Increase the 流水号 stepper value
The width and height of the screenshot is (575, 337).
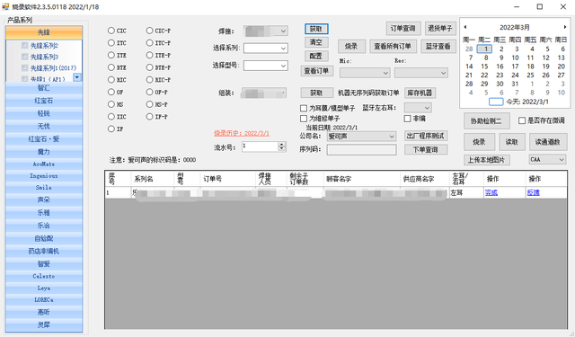pos(281,145)
